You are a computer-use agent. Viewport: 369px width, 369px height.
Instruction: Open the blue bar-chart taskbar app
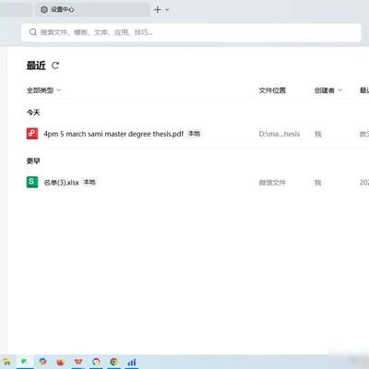point(132,362)
